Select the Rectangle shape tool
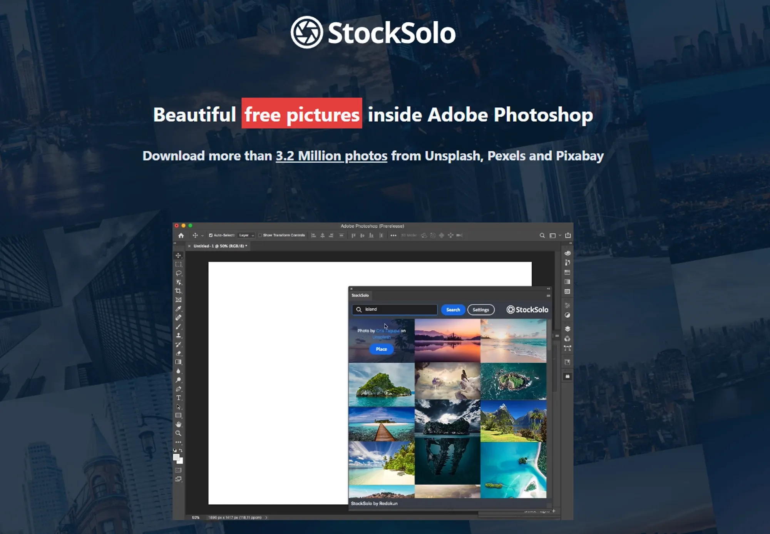 point(178,415)
